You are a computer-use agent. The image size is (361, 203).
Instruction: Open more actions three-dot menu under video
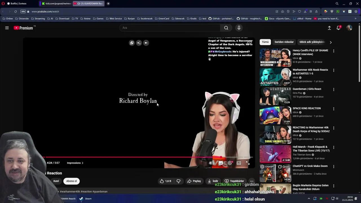click(x=252, y=181)
